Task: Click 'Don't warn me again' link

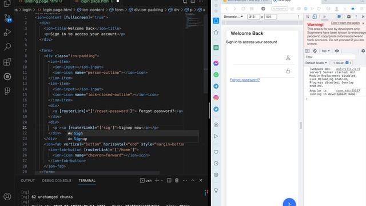Action: [x=345, y=23]
